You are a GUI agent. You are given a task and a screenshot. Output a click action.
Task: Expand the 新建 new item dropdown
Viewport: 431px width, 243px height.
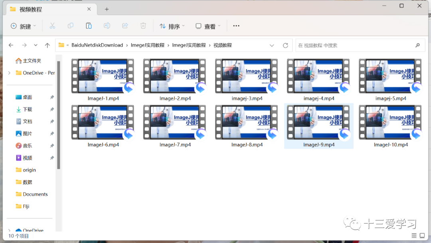(x=24, y=26)
